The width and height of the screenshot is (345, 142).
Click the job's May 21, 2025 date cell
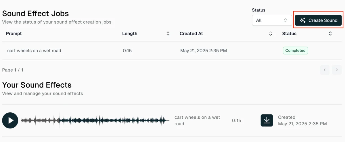click(203, 51)
